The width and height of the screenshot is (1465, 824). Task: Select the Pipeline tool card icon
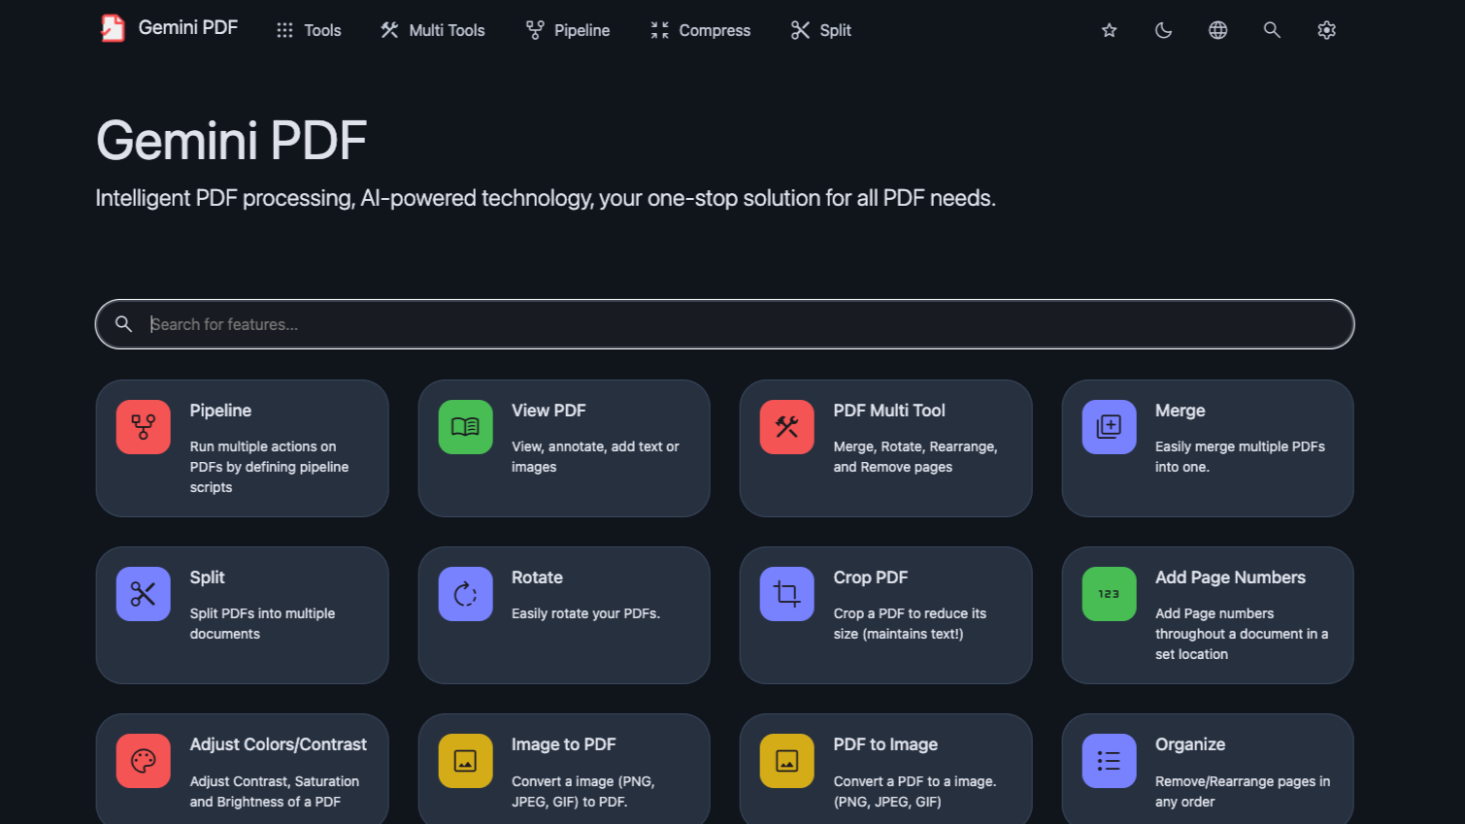(x=143, y=426)
